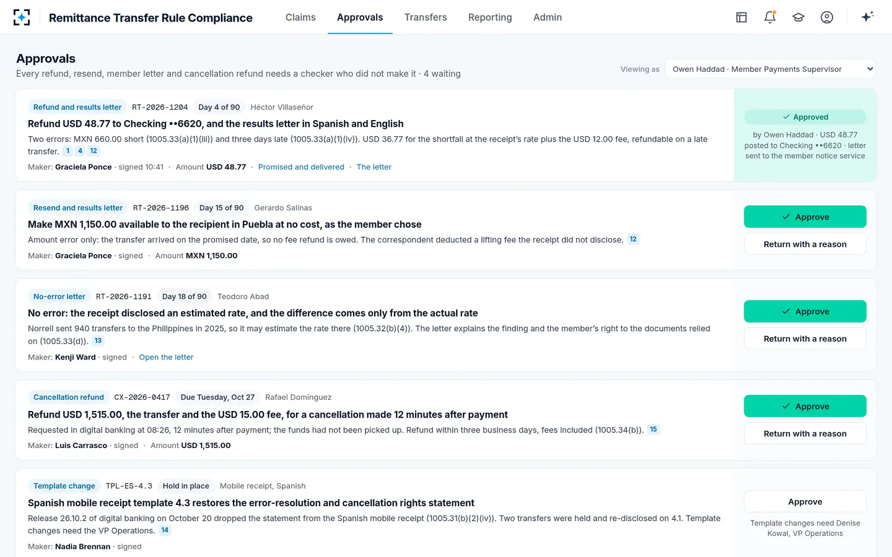The image size is (892, 557).
Task: Open the user account icon
Action: (x=827, y=17)
